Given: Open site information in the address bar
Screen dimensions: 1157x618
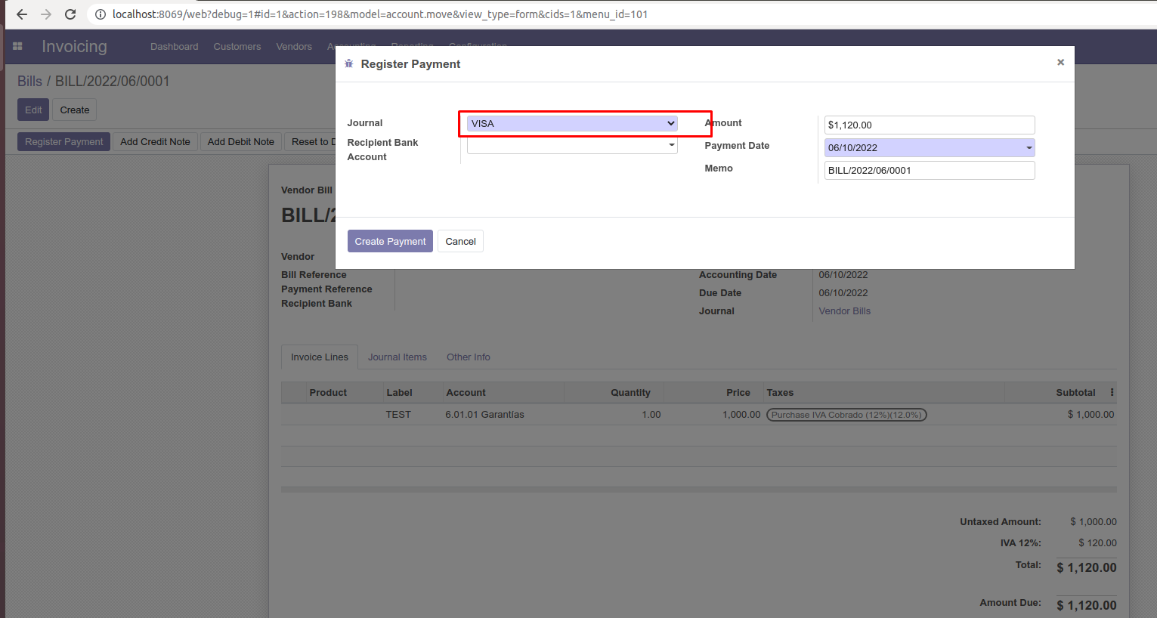Looking at the screenshot, I should (x=101, y=14).
